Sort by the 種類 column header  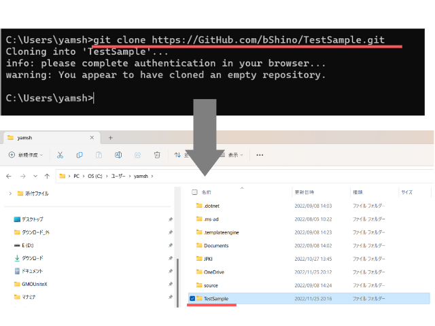tap(358, 192)
